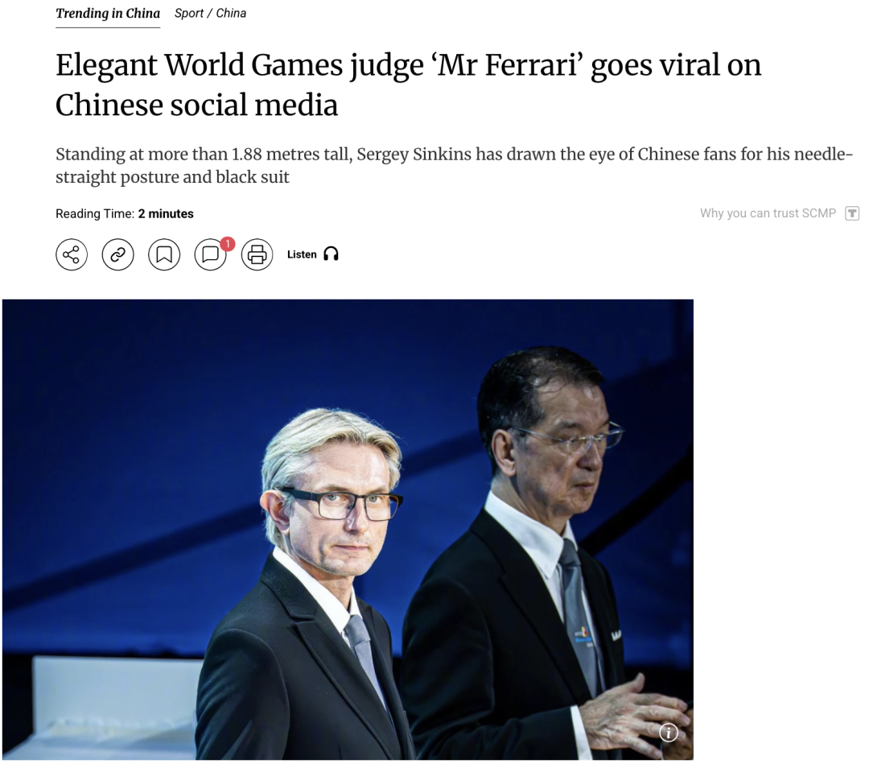Open the comments speech bubble icon

click(211, 254)
